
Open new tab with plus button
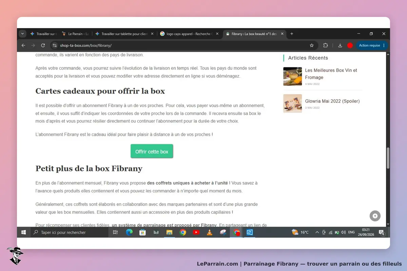292,34
